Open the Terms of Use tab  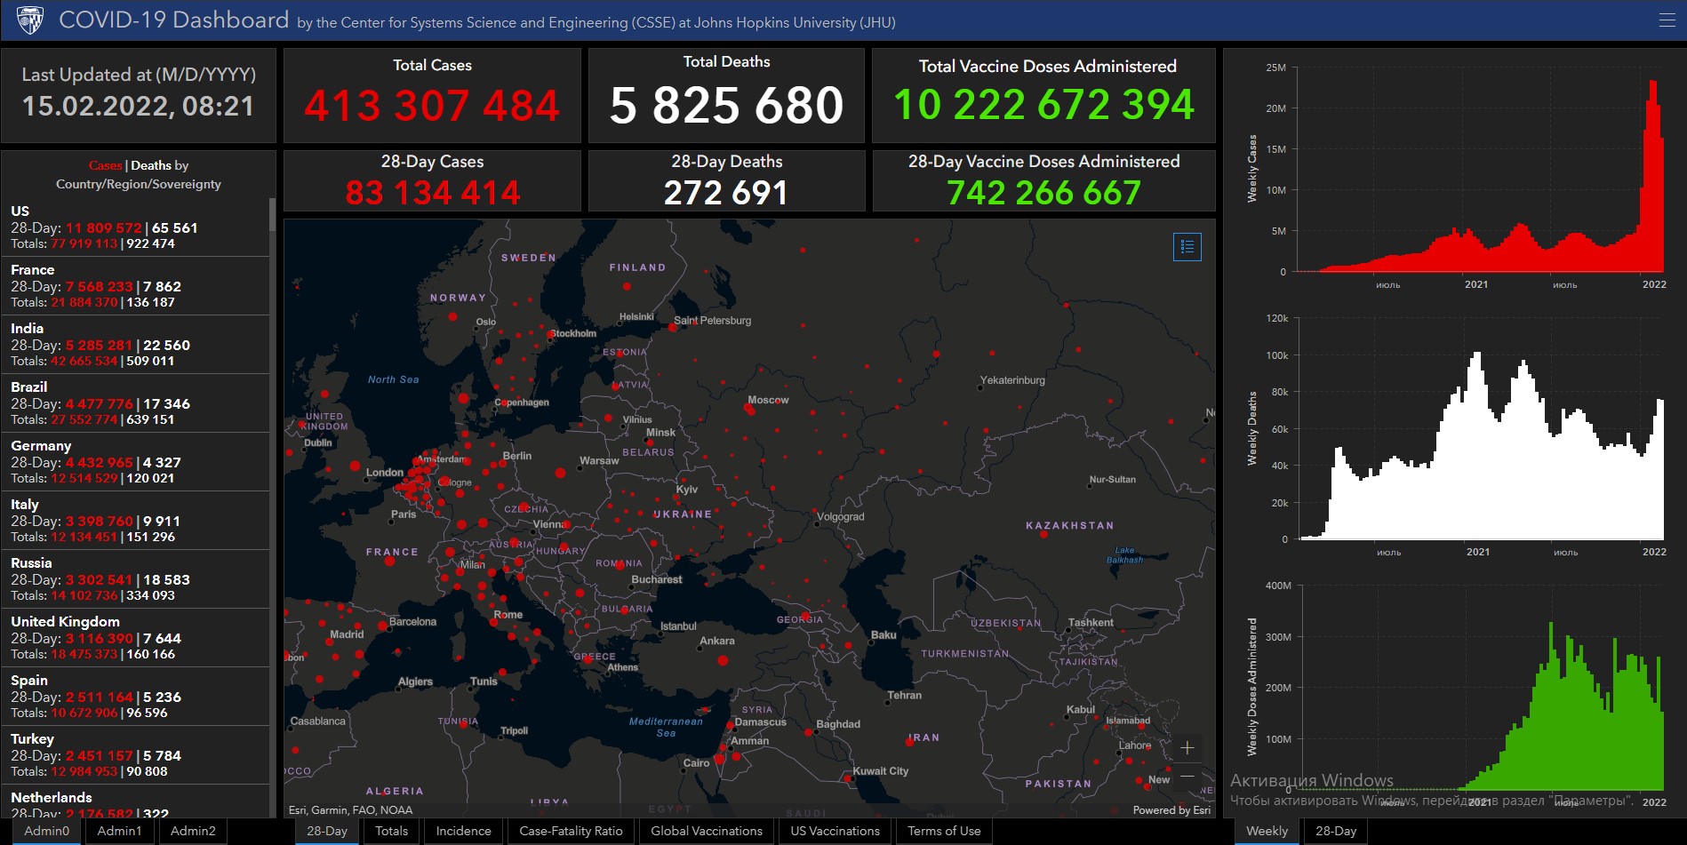[944, 831]
